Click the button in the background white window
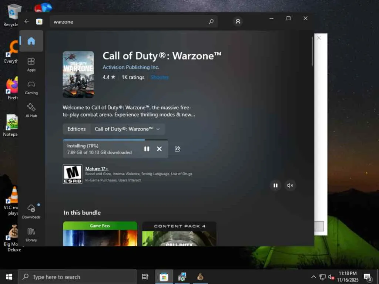The image size is (379, 284). tap(319, 226)
